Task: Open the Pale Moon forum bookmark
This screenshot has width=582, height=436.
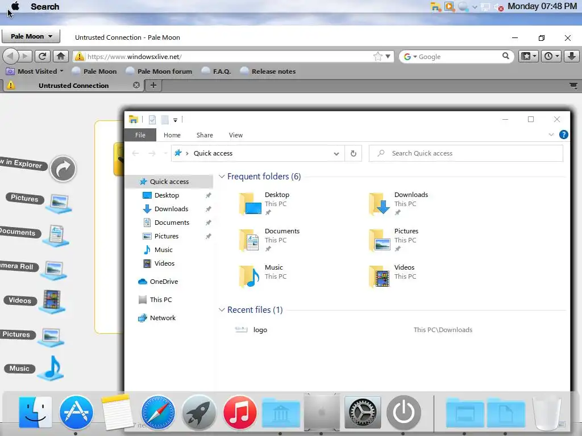Action: click(x=159, y=71)
